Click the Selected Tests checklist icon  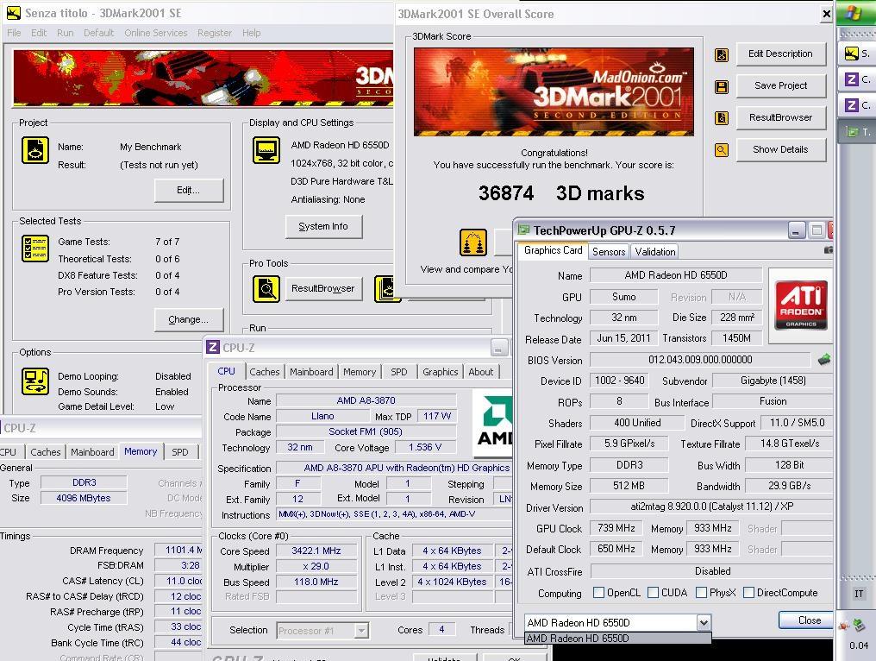pyautogui.click(x=35, y=249)
